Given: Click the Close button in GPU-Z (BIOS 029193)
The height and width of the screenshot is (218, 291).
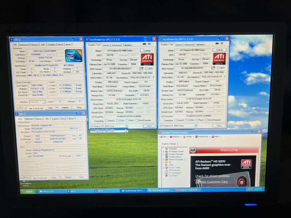Looking at the screenshot, I should [x=219, y=125].
